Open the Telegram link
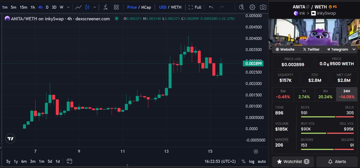This screenshot has height=168, width=360. (x=337, y=49)
